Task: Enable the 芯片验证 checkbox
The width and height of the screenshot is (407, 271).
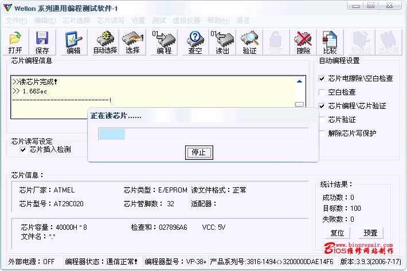Action: click(322, 120)
